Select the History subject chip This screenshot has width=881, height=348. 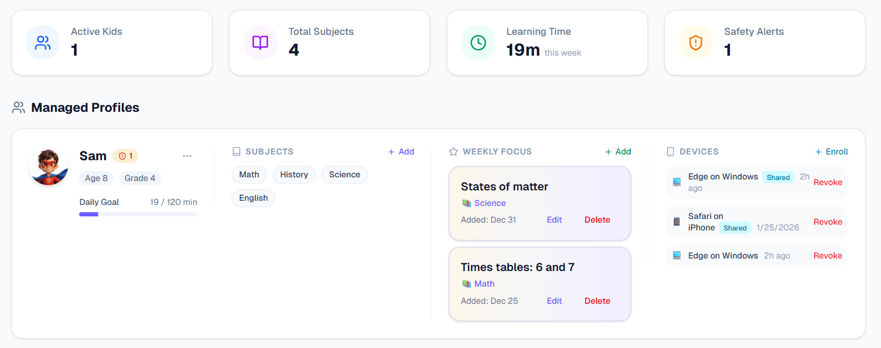point(294,175)
